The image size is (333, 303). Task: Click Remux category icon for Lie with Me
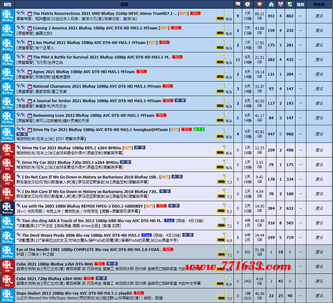coord(7,208)
